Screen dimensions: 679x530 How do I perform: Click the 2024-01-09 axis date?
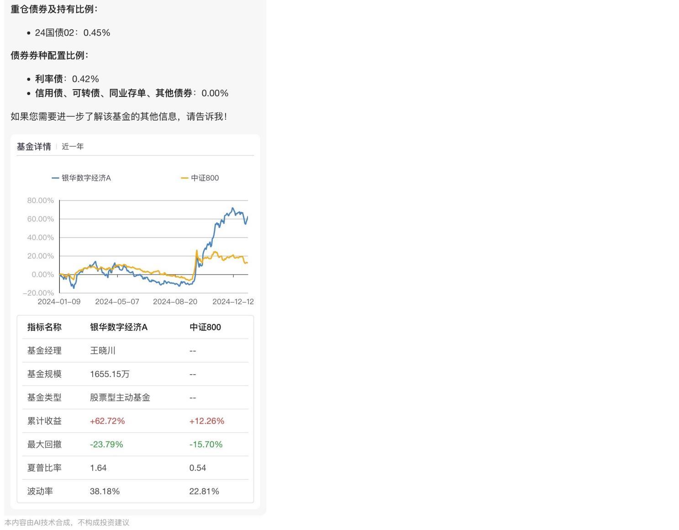(x=59, y=302)
